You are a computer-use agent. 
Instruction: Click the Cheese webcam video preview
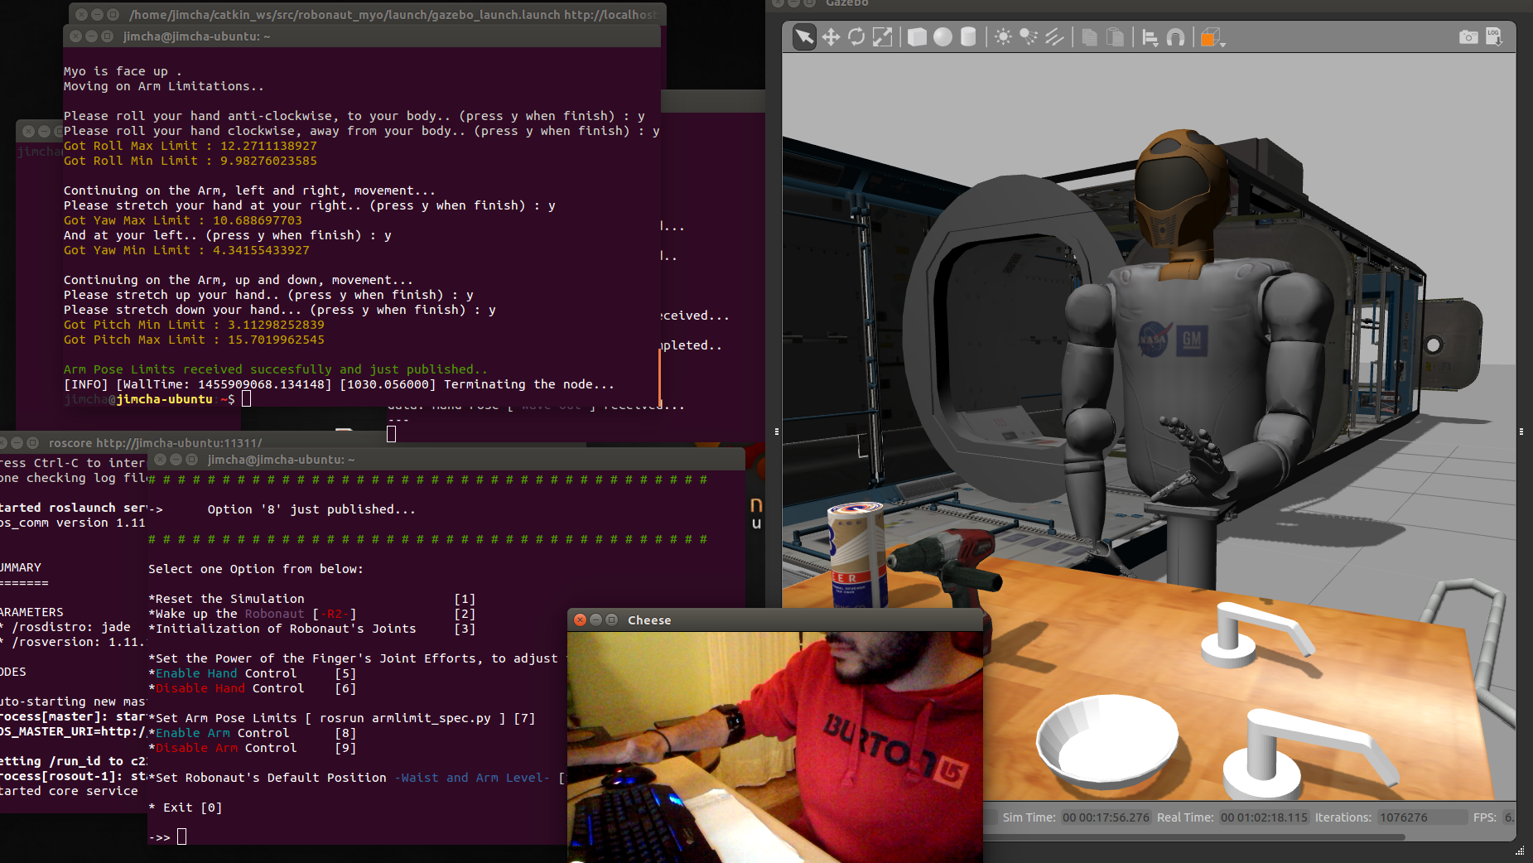pyautogui.click(x=775, y=747)
